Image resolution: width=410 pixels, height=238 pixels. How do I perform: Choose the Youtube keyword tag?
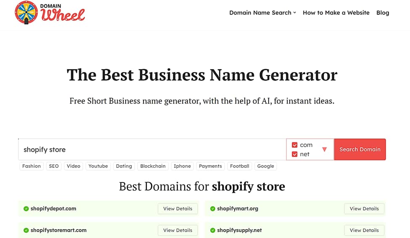(x=98, y=166)
